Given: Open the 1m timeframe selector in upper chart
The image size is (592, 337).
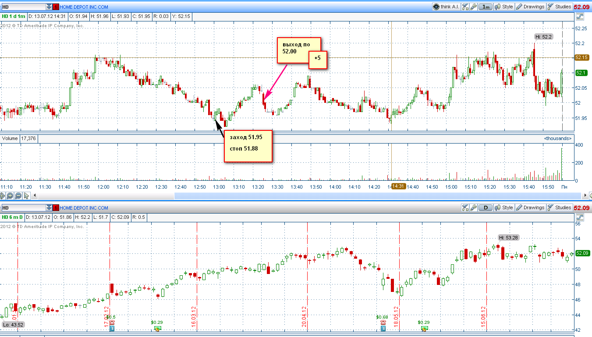Looking at the screenshot, I should coord(486,7).
